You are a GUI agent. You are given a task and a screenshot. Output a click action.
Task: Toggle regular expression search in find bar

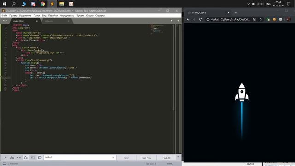click(5, 158)
